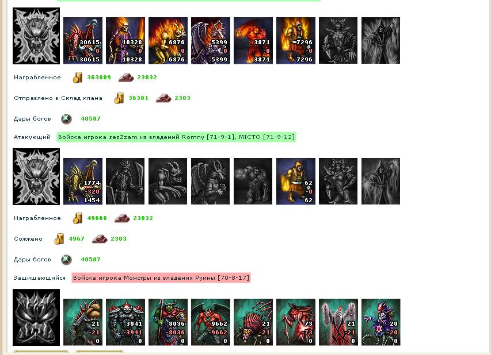This screenshot has width=491, height=355.
Task: Click the golden dragon unit with 1774 troops
Action: [83, 182]
